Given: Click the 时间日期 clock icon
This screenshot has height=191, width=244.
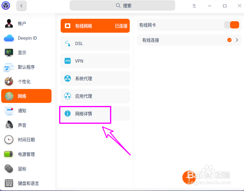Looking at the screenshot, I should point(9,140).
